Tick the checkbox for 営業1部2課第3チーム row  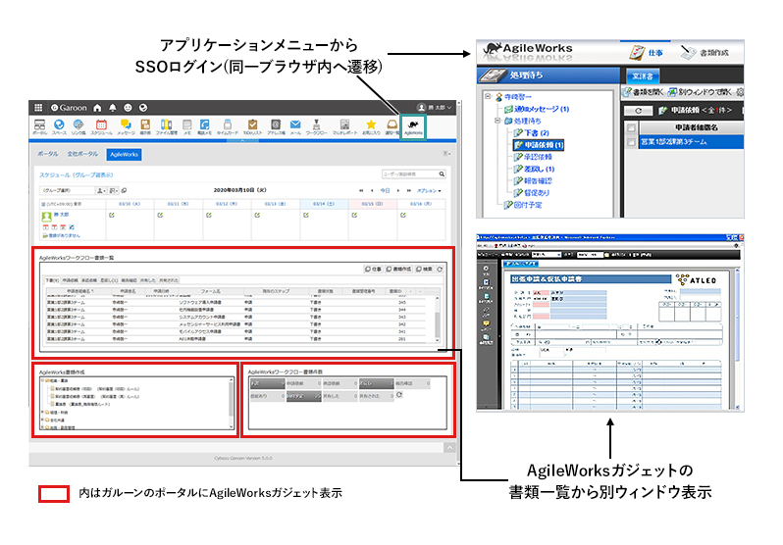[x=631, y=142]
